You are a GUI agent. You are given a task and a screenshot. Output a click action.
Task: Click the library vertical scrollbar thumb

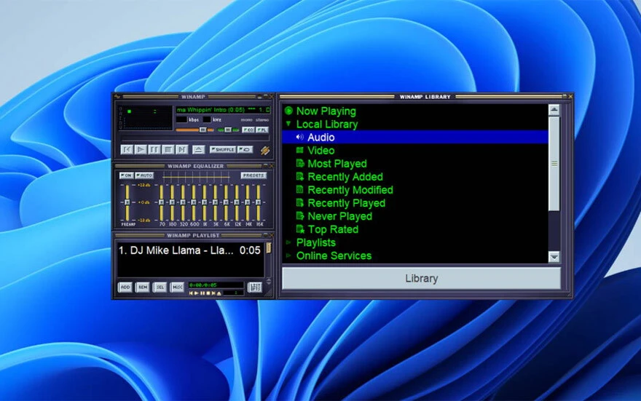tap(554, 164)
